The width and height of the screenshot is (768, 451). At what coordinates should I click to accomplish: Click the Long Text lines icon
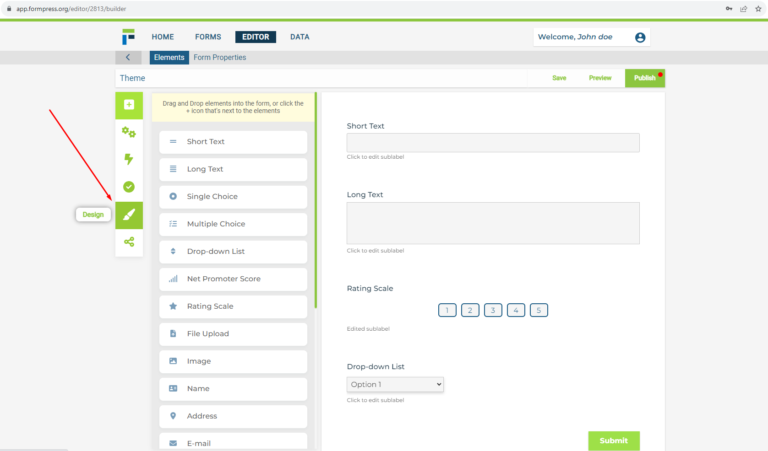coord(173,169)
